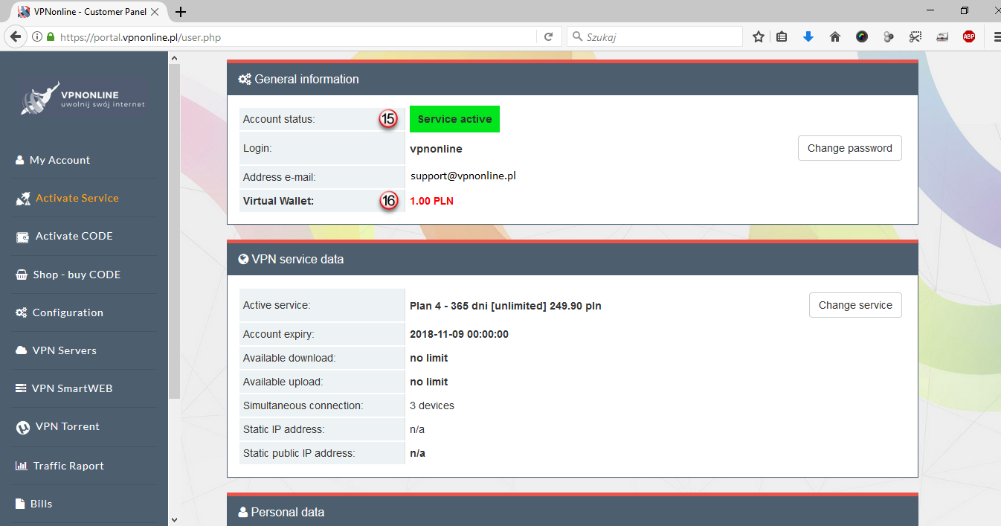Click the Change password button

849,148
